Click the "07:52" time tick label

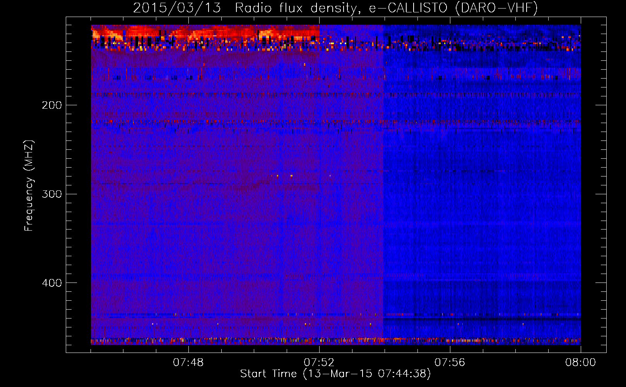pos(319,363)
